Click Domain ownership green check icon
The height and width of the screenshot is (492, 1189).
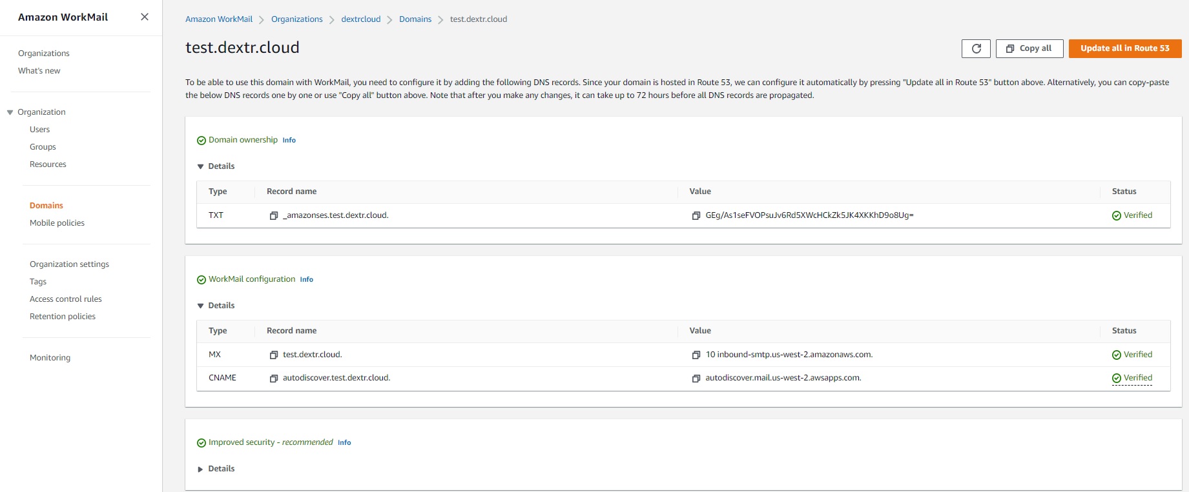pos(202,141)
